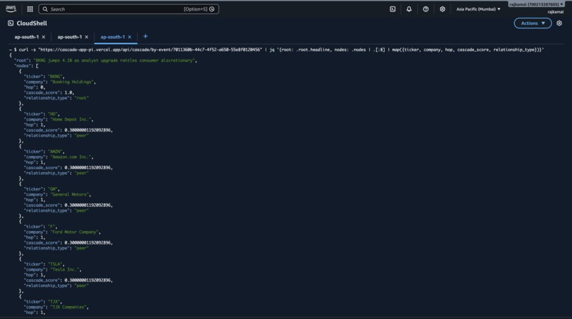Add a new terminal tab

[x=145, y=36]
